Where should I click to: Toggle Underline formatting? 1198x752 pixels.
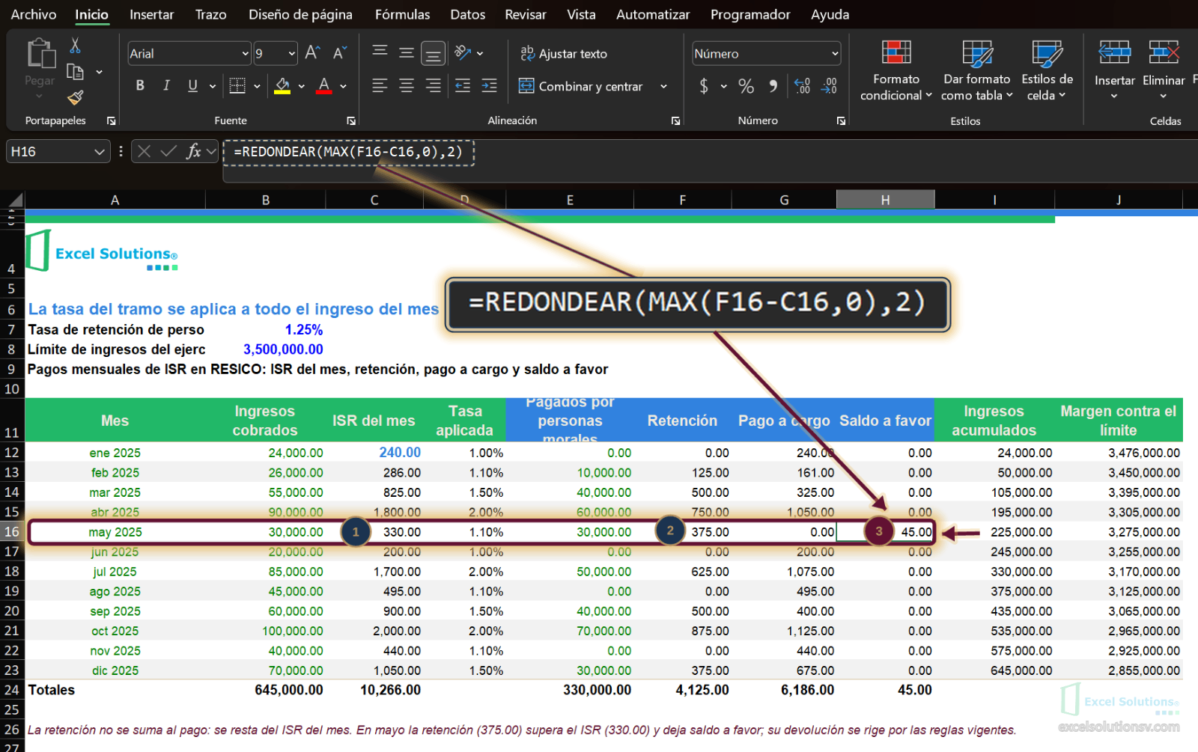(x=192, y=85)
